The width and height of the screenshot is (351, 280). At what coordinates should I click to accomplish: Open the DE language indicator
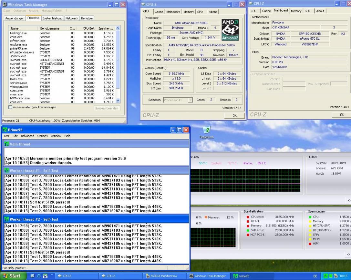(x=315, y=276)
